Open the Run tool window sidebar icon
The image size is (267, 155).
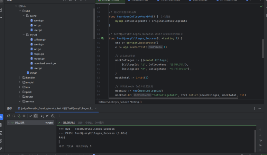point(1,117)
